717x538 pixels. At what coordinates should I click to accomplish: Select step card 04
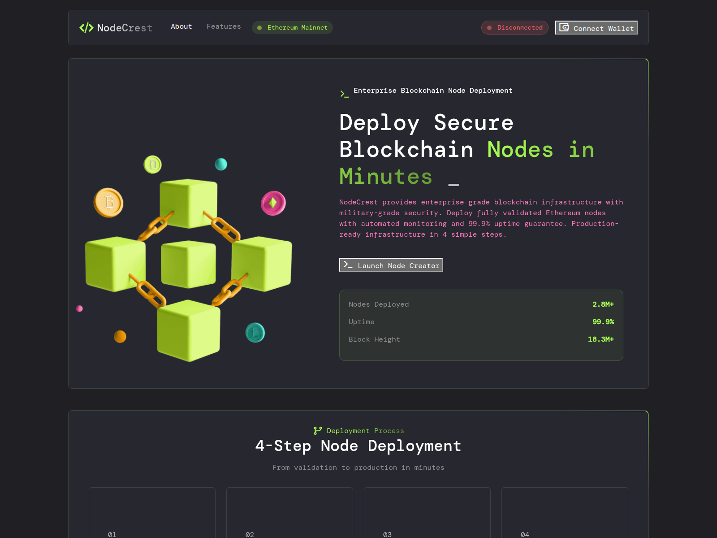[565, 513]
